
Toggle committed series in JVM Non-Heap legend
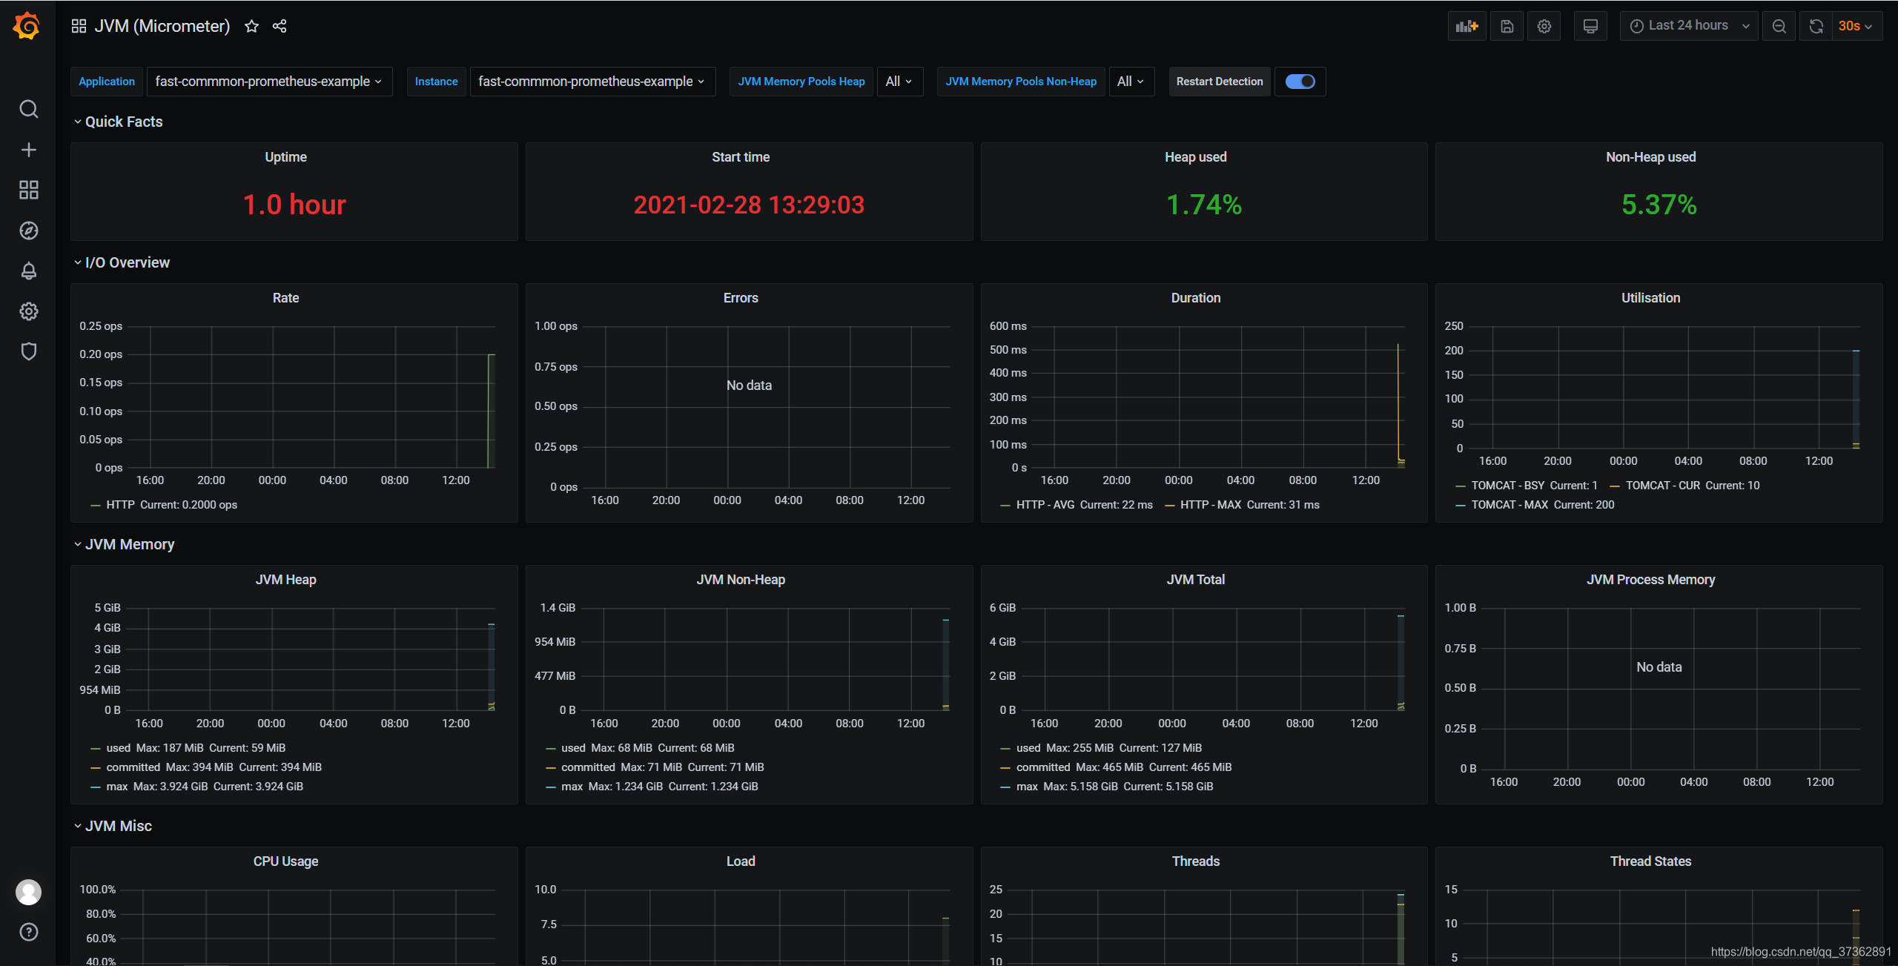pyautogui.click(x=588, y=767)
